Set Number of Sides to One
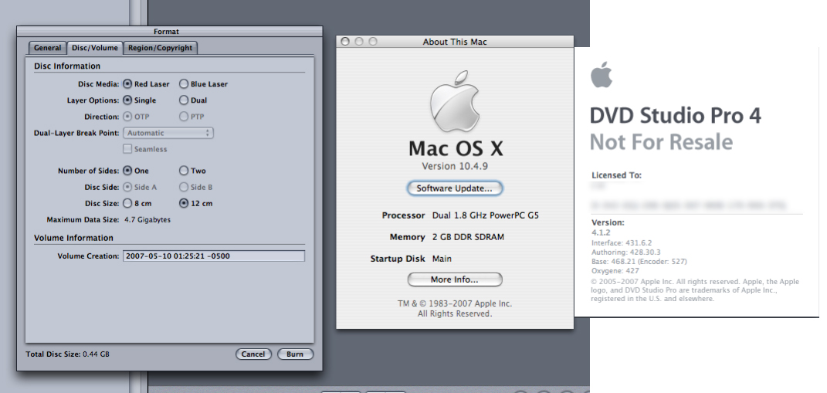The width and height of the screenshot is (827, 393). tap(127, 171)
